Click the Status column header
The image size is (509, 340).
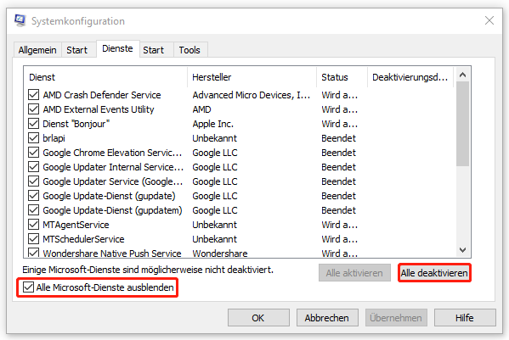tap(342, 77)
